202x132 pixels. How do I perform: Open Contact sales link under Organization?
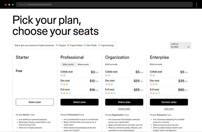click(124, 109)
